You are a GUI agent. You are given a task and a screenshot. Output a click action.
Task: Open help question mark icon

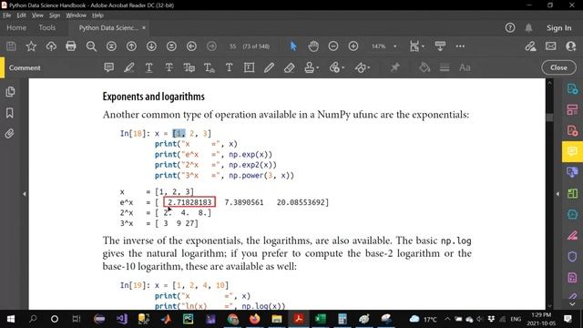[510, 27]
